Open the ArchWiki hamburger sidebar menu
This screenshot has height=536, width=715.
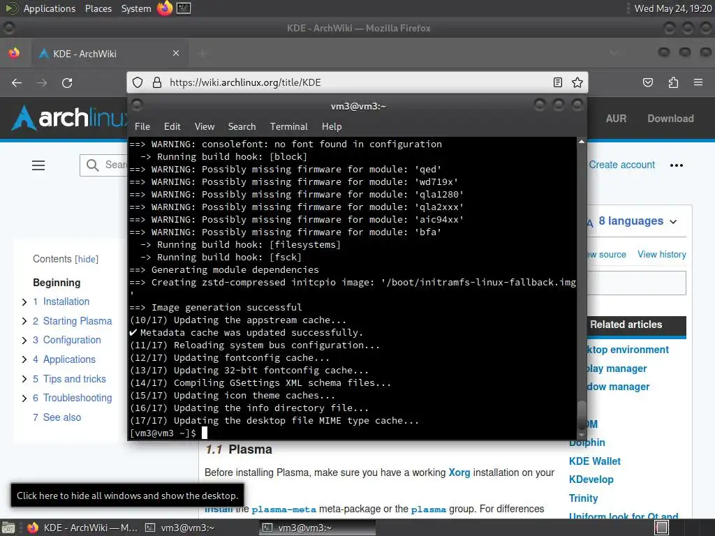coord(38,165)
